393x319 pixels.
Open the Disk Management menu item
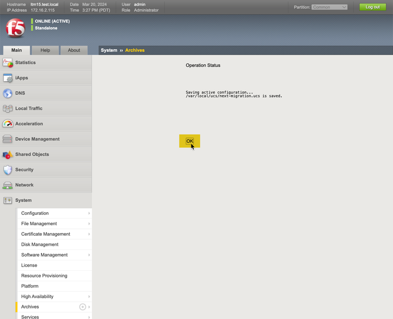pyautogui.click(x=55, y=245)
